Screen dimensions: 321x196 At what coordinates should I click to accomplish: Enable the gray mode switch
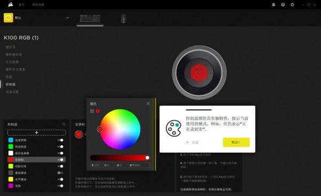point(60,173)
